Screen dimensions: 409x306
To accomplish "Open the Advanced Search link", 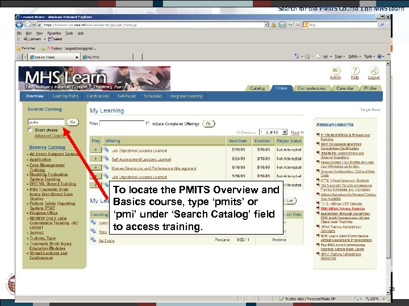I will [x=49, y=135].
